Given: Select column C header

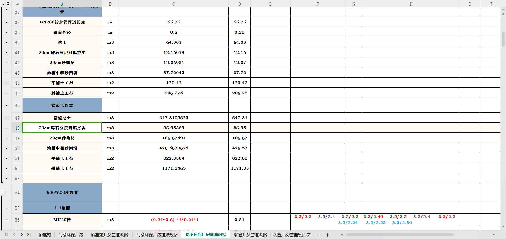Looking at the screenshot, I should (174, 4).
